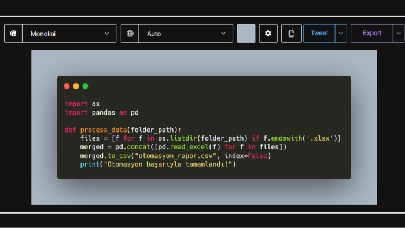405x228 pixels.
Task: Click the language globe icon
Action: coord(130,34)
